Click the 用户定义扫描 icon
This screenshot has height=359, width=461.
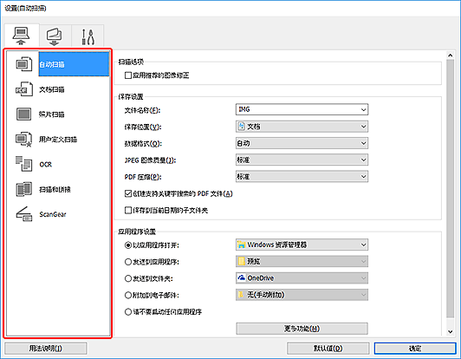pyautogui.click(x=23, y=140)
